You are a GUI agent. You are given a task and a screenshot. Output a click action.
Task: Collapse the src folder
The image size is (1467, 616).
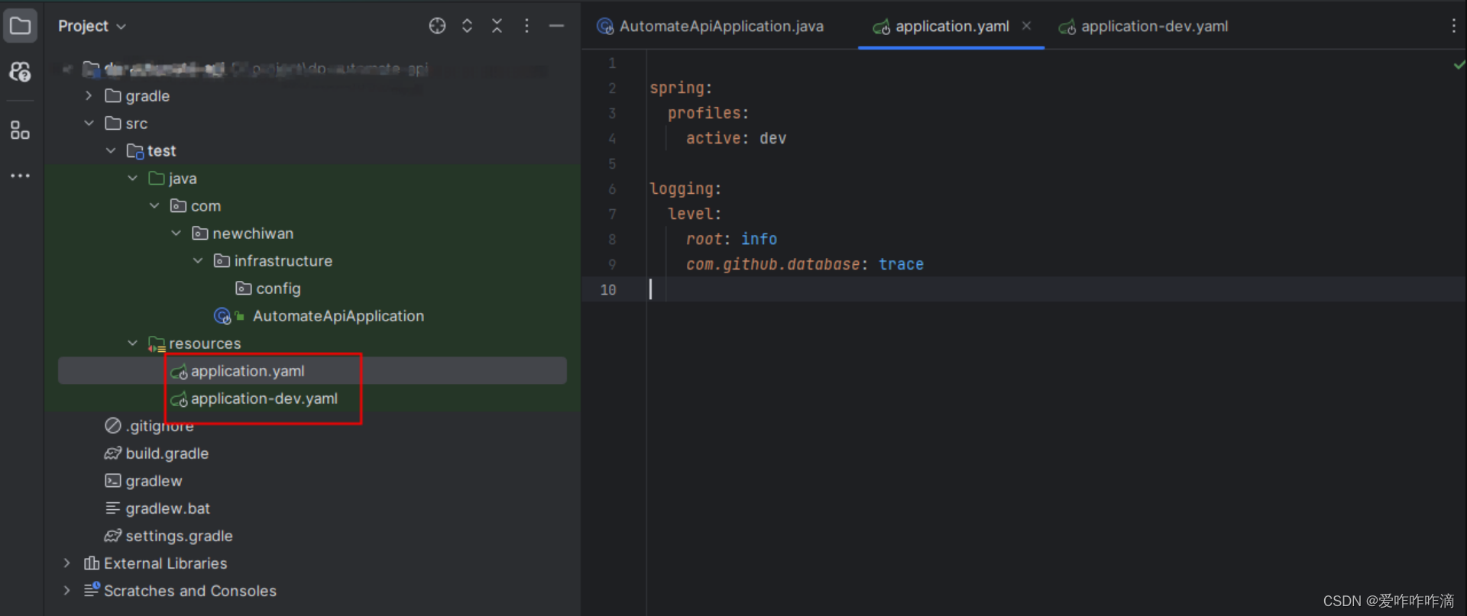pos(89,123)
